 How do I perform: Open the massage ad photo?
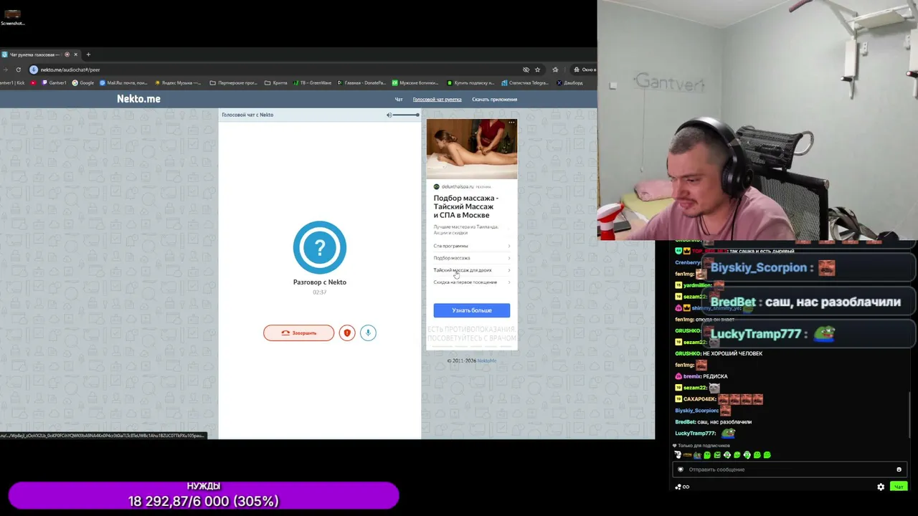click(471, 149)
